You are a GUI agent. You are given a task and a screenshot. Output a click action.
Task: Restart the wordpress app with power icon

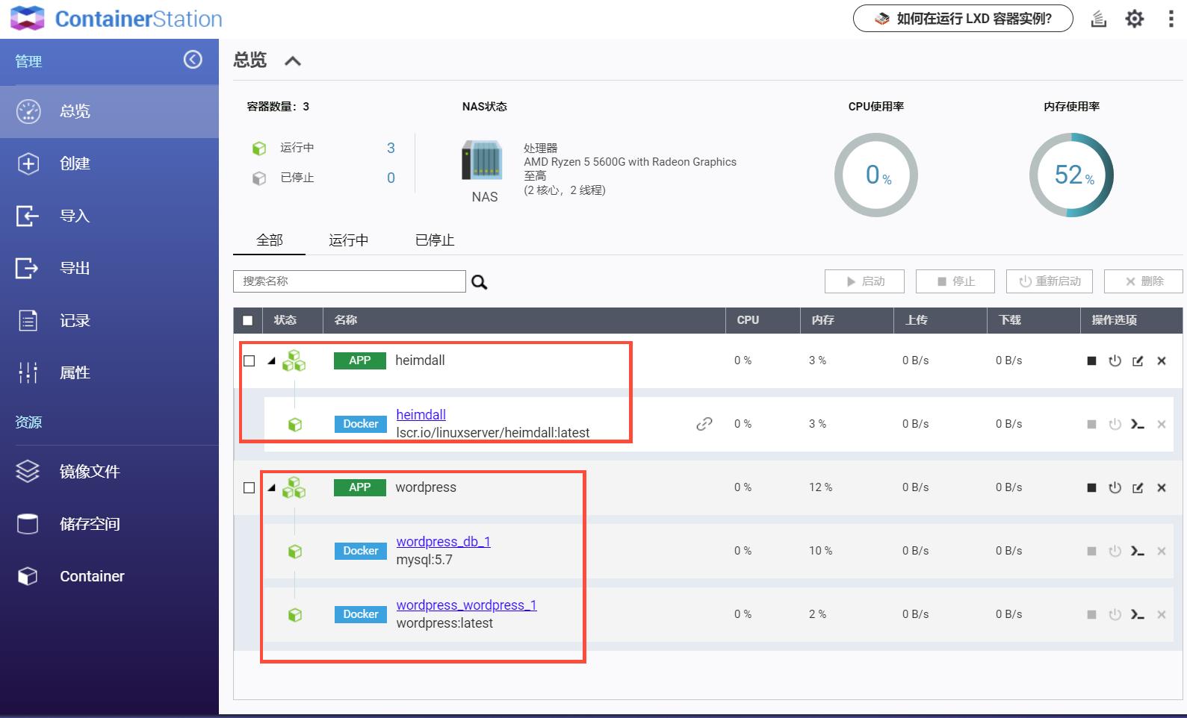(x=1115, y=488)
